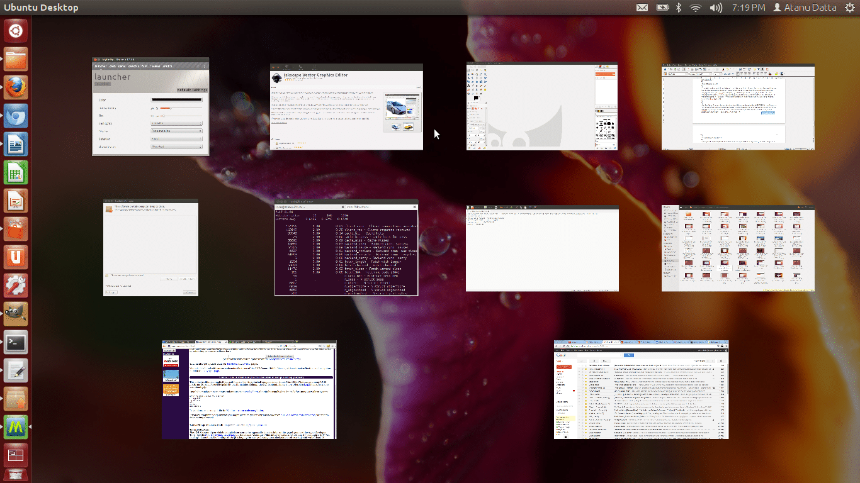Screen dimensions: 860x483
Task: Open the Ubuntu Dash home button
Action: 16,30
